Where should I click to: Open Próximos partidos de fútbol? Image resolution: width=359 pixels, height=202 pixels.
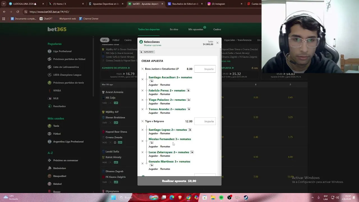(69, 59)
